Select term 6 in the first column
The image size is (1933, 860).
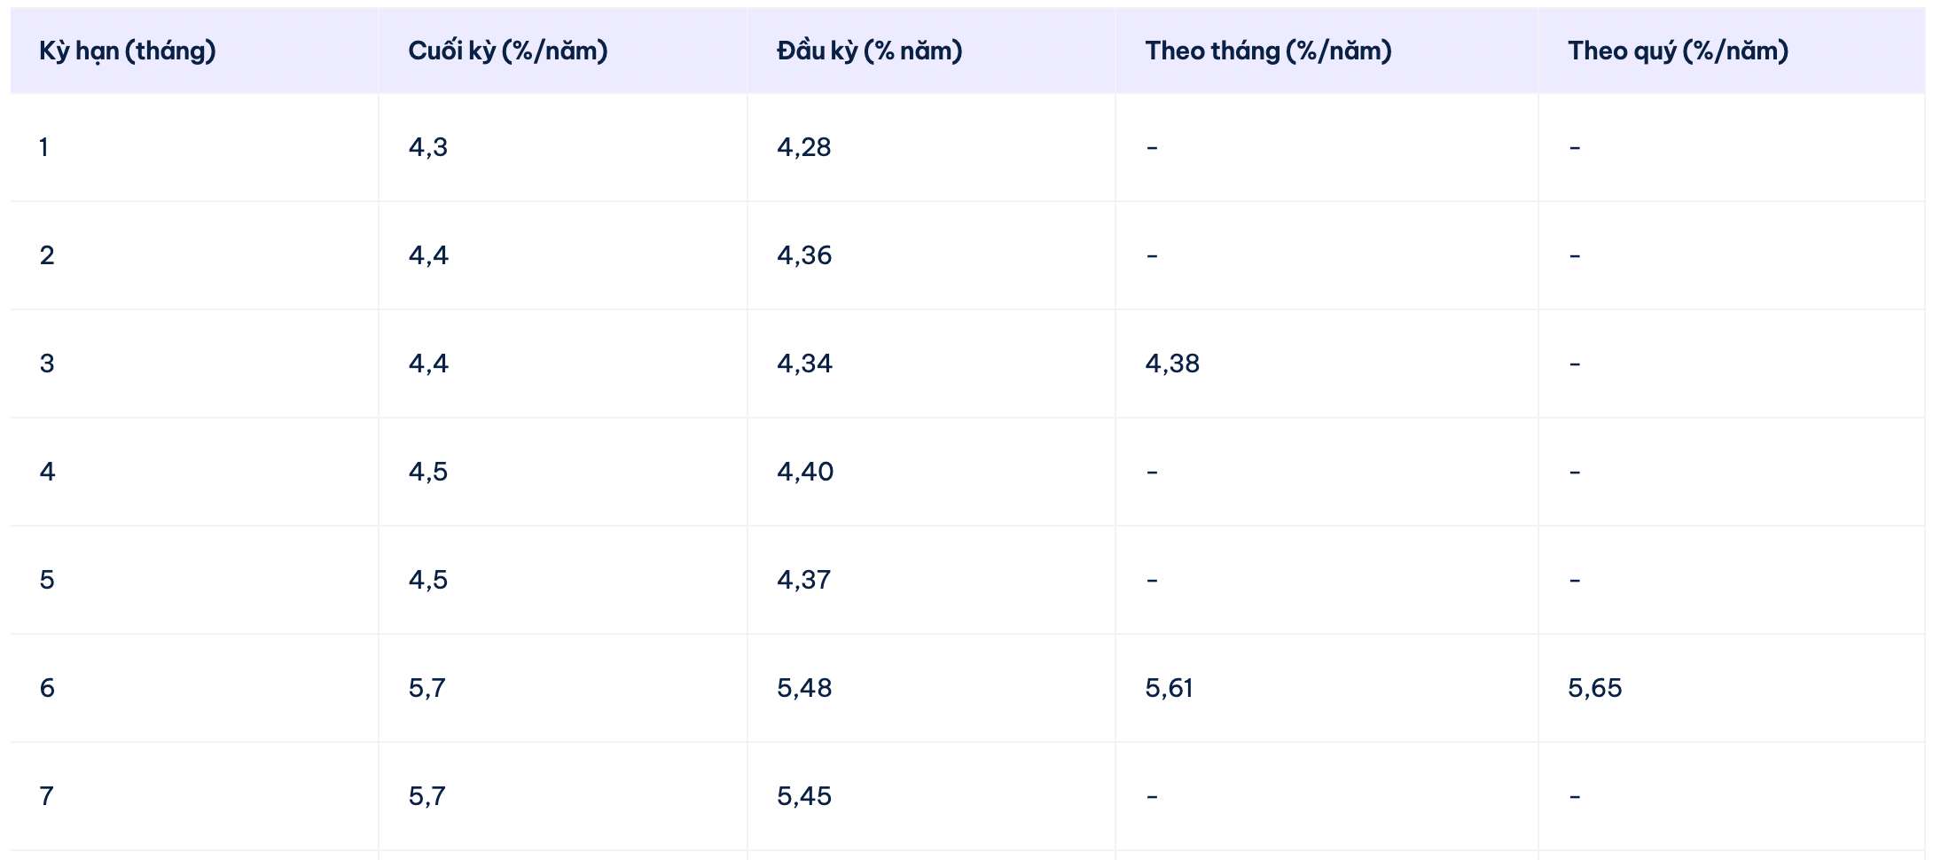pyautogui.click(x=47, y=688)
